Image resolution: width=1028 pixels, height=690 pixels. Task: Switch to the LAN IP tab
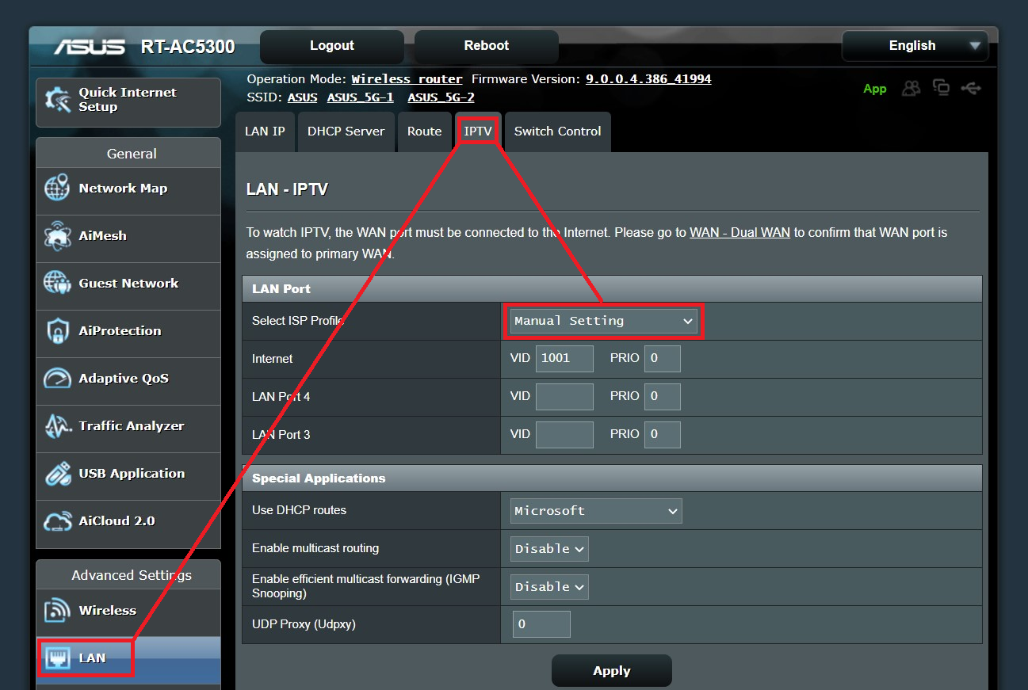point(265,132)
